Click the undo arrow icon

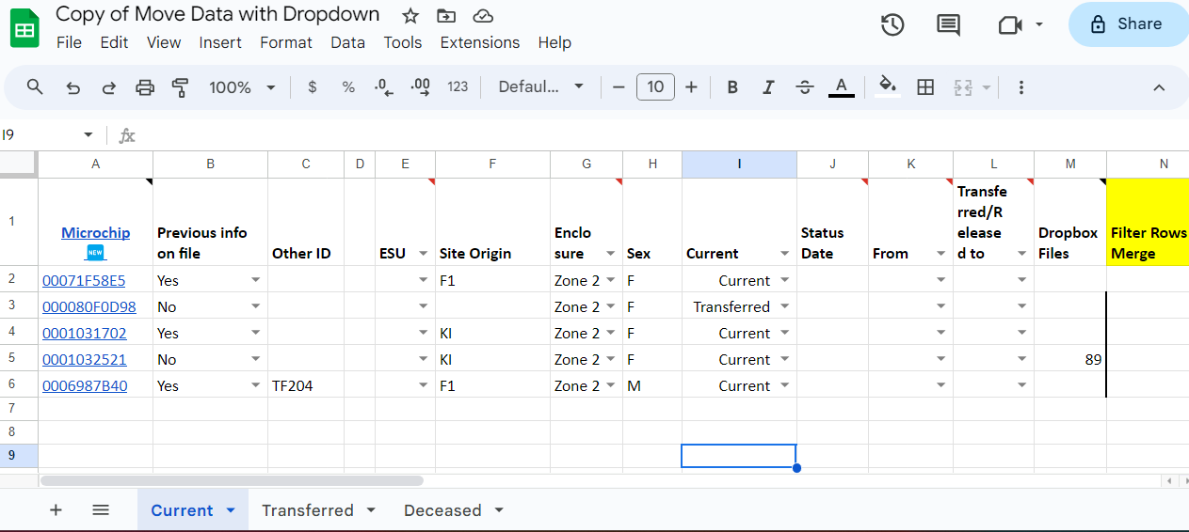click(72, 87)
